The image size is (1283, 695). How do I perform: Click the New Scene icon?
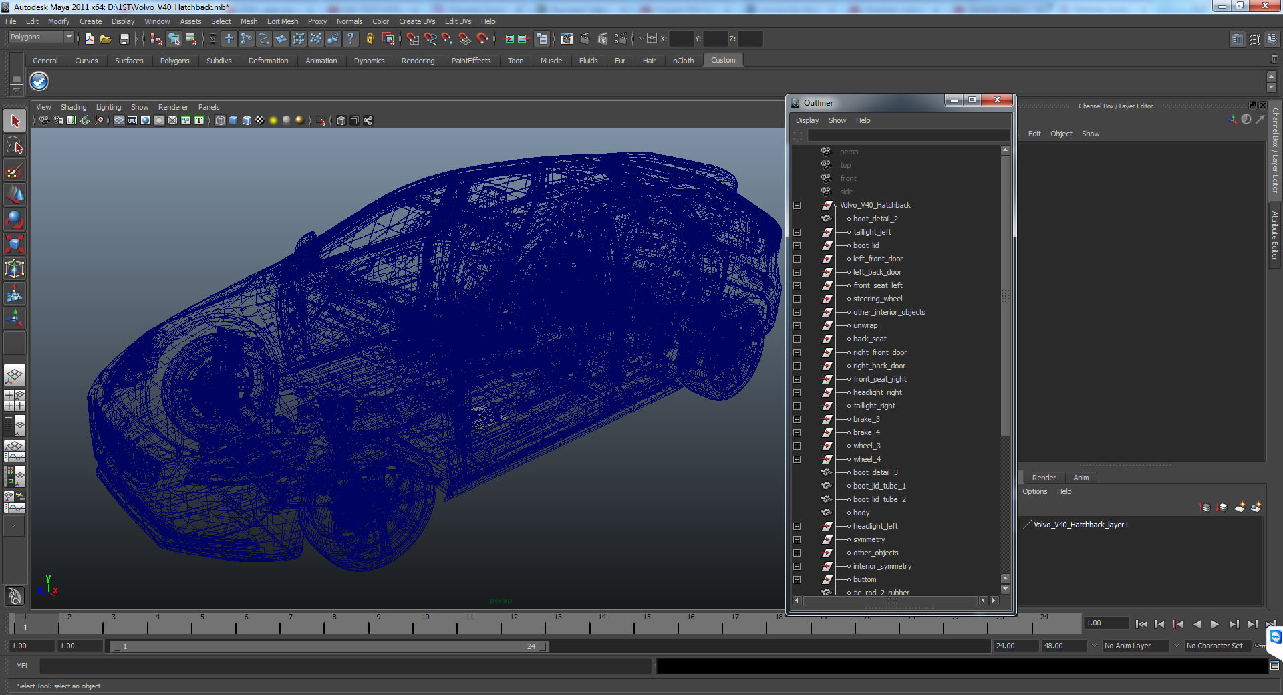pyautogui.click(x=89, y=39)
